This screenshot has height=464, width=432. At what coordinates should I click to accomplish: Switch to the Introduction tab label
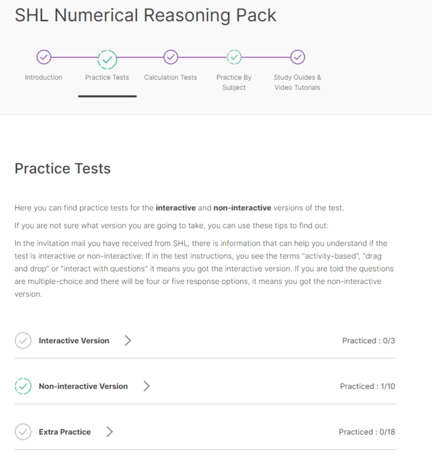click(x=44, y=77)
